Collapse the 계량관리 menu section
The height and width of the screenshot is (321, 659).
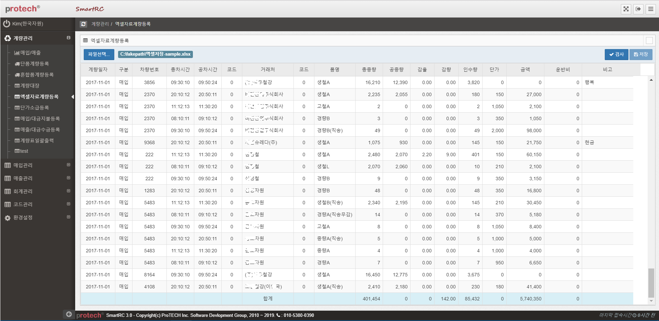point(69,38)
